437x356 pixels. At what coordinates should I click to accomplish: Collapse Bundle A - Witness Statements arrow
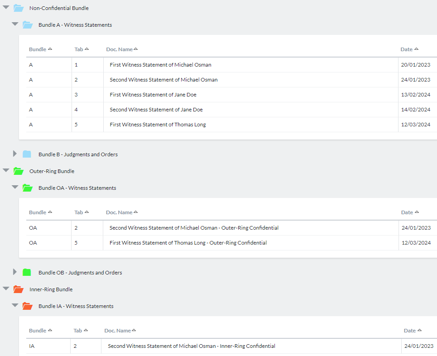coord(15,24)
